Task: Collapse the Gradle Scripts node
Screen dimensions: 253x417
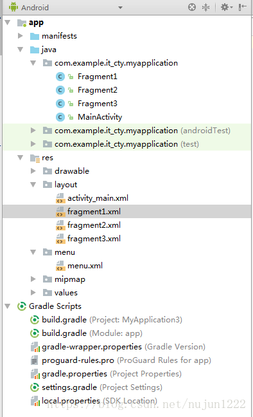Action: point(8,306)
